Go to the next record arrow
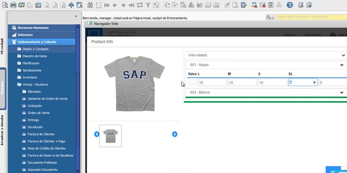The image size is (347, 173). 123,5
